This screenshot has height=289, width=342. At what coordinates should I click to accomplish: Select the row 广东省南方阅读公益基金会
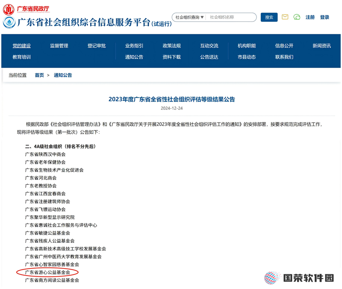[52, 280]
